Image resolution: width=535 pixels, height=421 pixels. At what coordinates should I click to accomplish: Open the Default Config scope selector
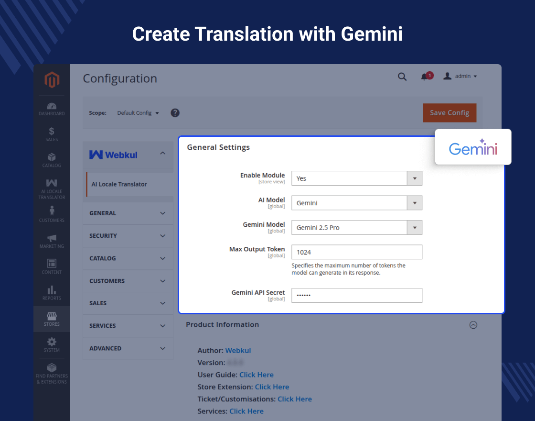[138, 113]
